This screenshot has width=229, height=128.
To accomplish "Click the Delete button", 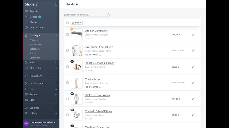I will (x=77, y=23).
